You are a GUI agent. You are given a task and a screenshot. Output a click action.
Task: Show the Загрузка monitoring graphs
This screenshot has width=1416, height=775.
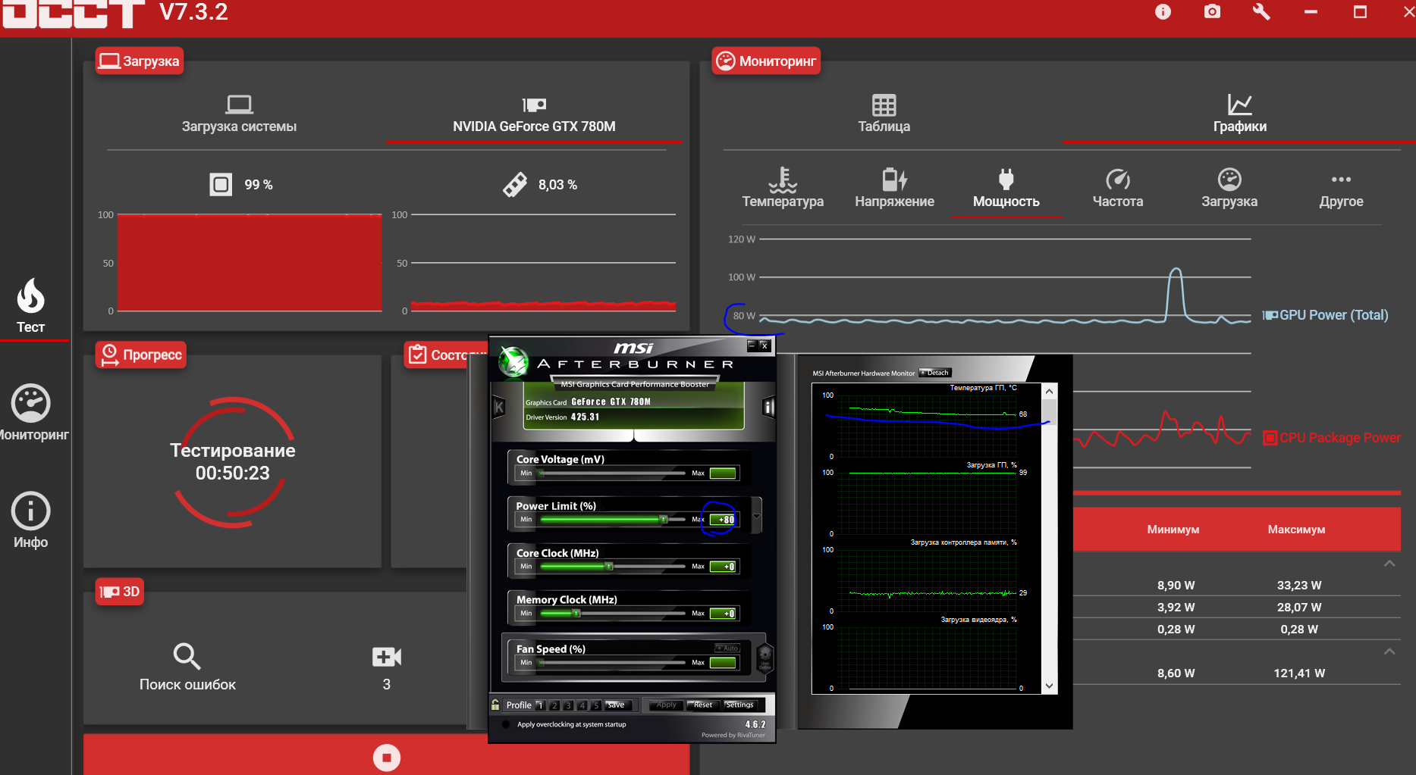coord(1229,189)
